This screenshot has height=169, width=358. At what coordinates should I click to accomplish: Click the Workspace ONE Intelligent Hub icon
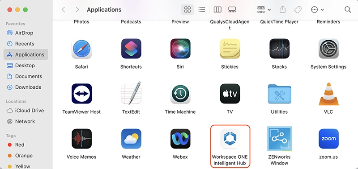pyautogui.click(x=230, y=139)
